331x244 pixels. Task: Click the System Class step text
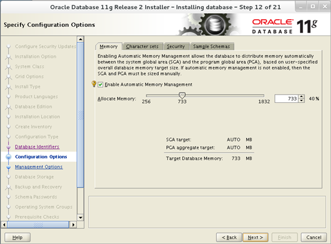click(29, 66)
